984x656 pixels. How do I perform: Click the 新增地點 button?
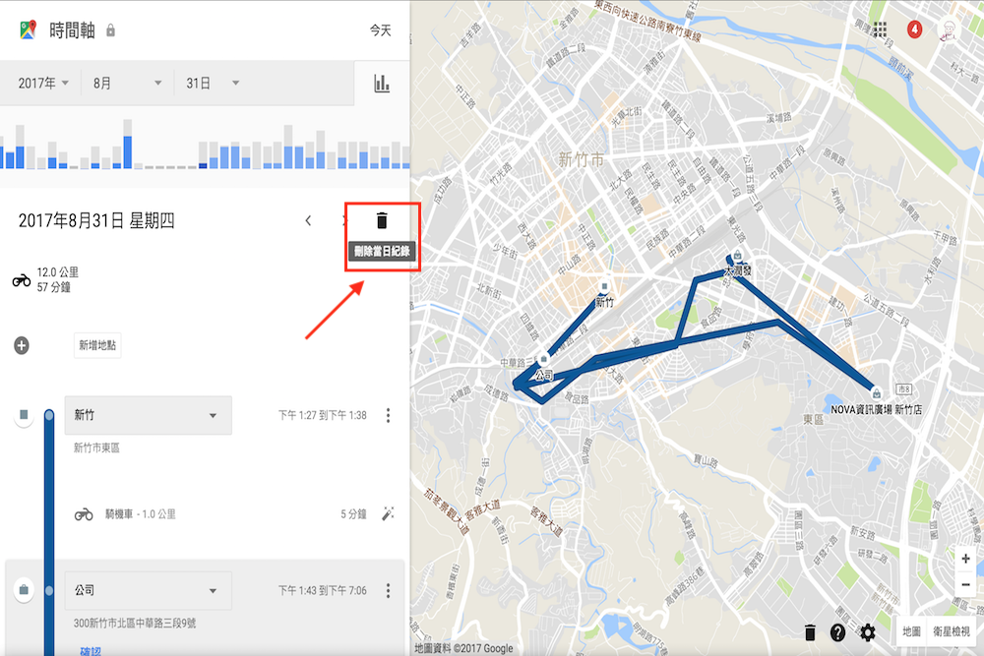click(95, 346)
